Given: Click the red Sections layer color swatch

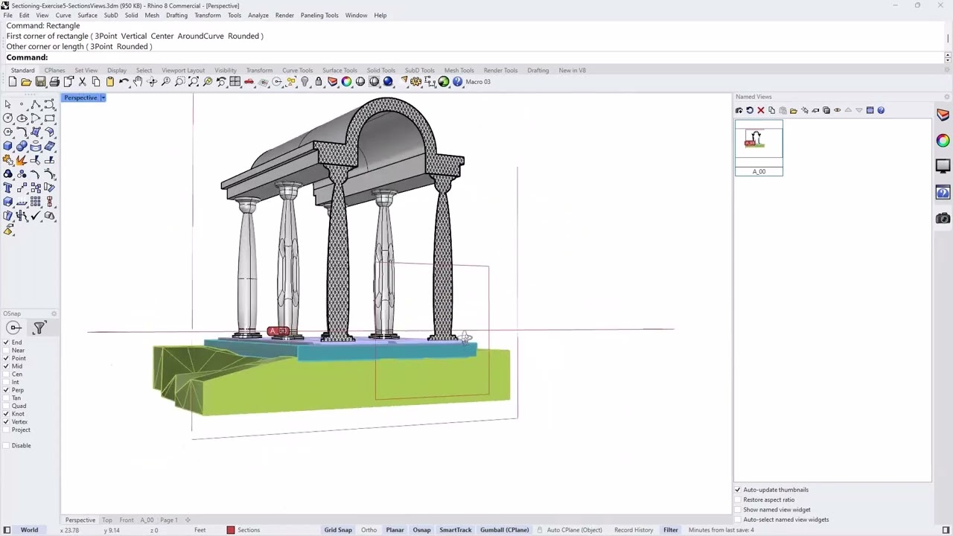Looking at the screenshot, I should [231, 530].
